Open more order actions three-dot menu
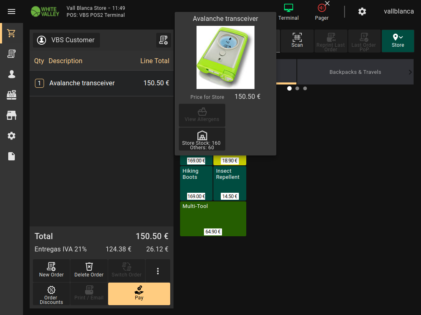This screenshot has width=421, height=315. tap(157, 271)
